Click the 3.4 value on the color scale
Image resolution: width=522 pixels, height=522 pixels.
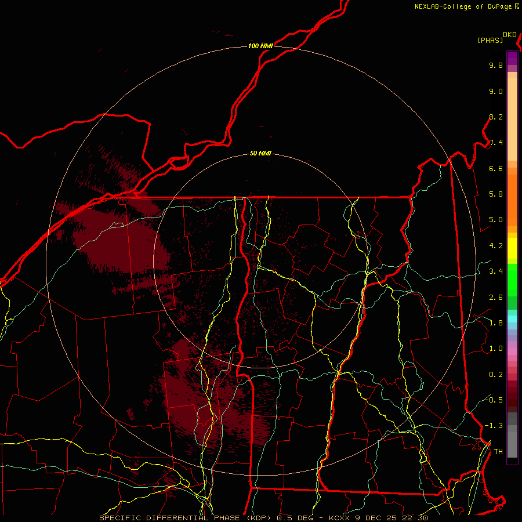[496, 271]
